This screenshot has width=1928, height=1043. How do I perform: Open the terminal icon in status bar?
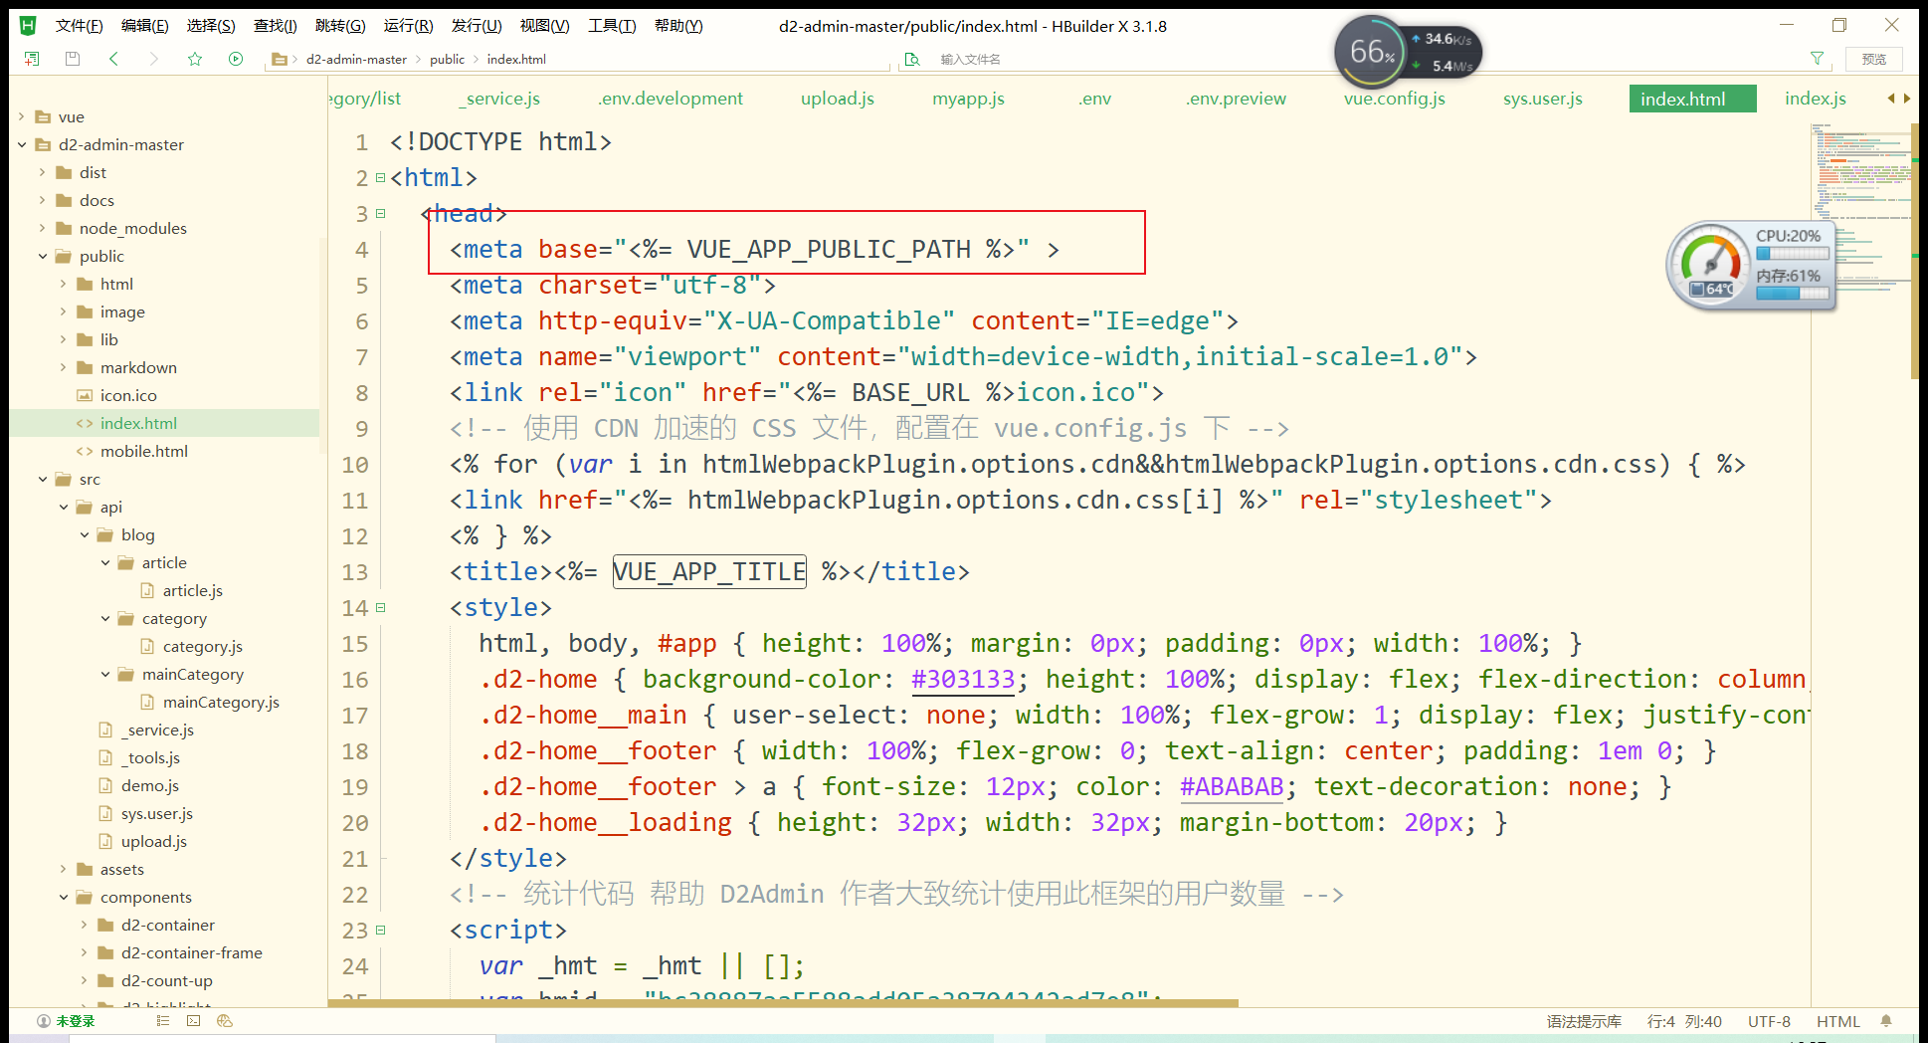pos(193,1021)
